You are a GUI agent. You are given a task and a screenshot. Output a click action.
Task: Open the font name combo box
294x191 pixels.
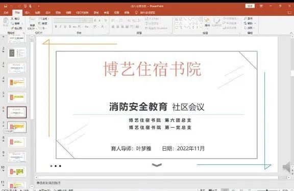click(67, 20)
